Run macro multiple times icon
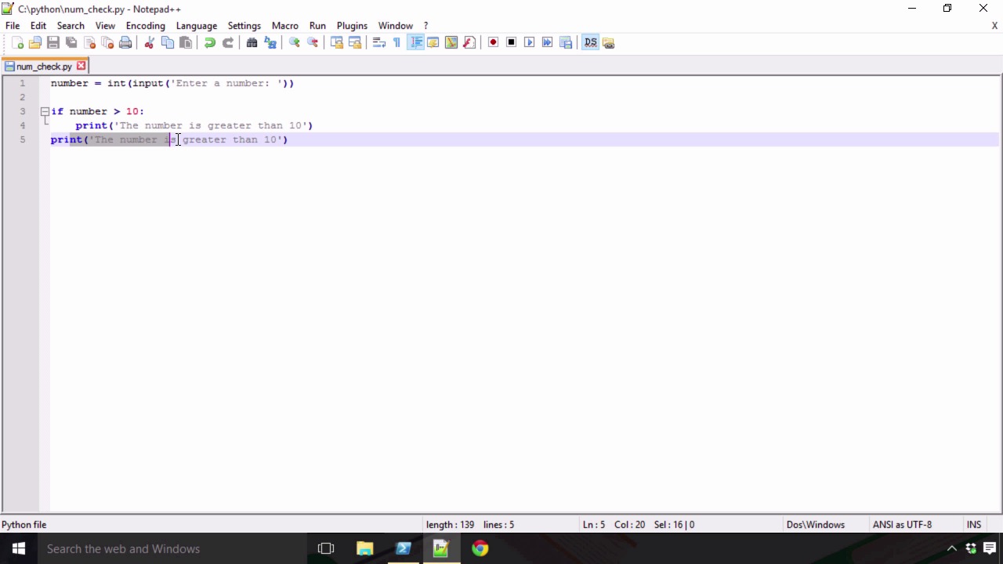Screen dimensions: 1003x564 pos(547,42)
